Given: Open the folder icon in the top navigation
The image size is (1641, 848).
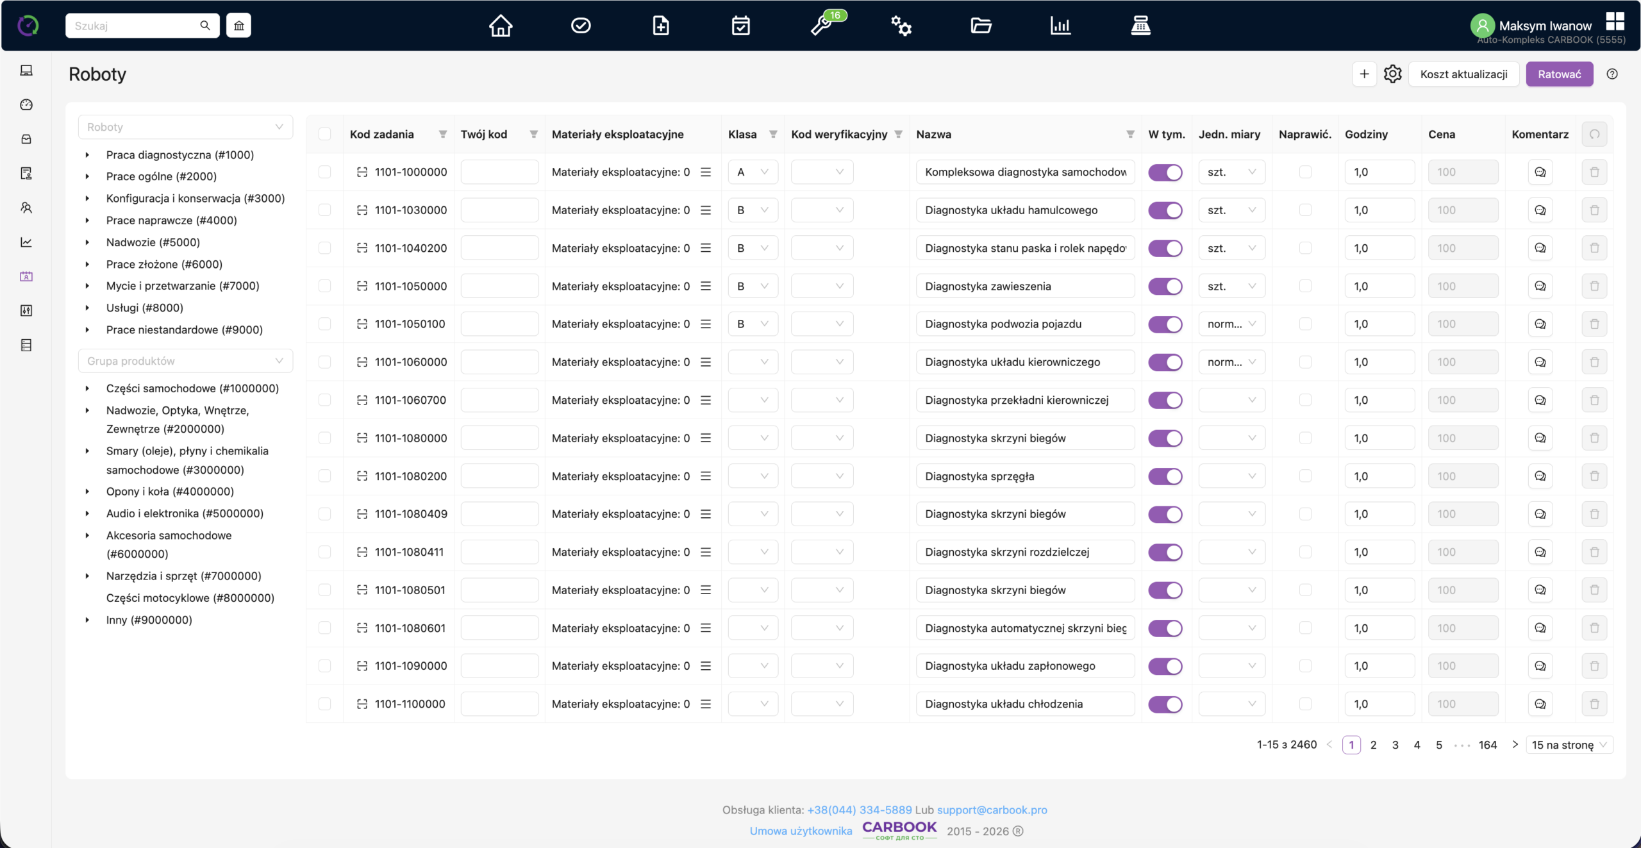Looking at the screenshot, I should click(x=981, y=26).
